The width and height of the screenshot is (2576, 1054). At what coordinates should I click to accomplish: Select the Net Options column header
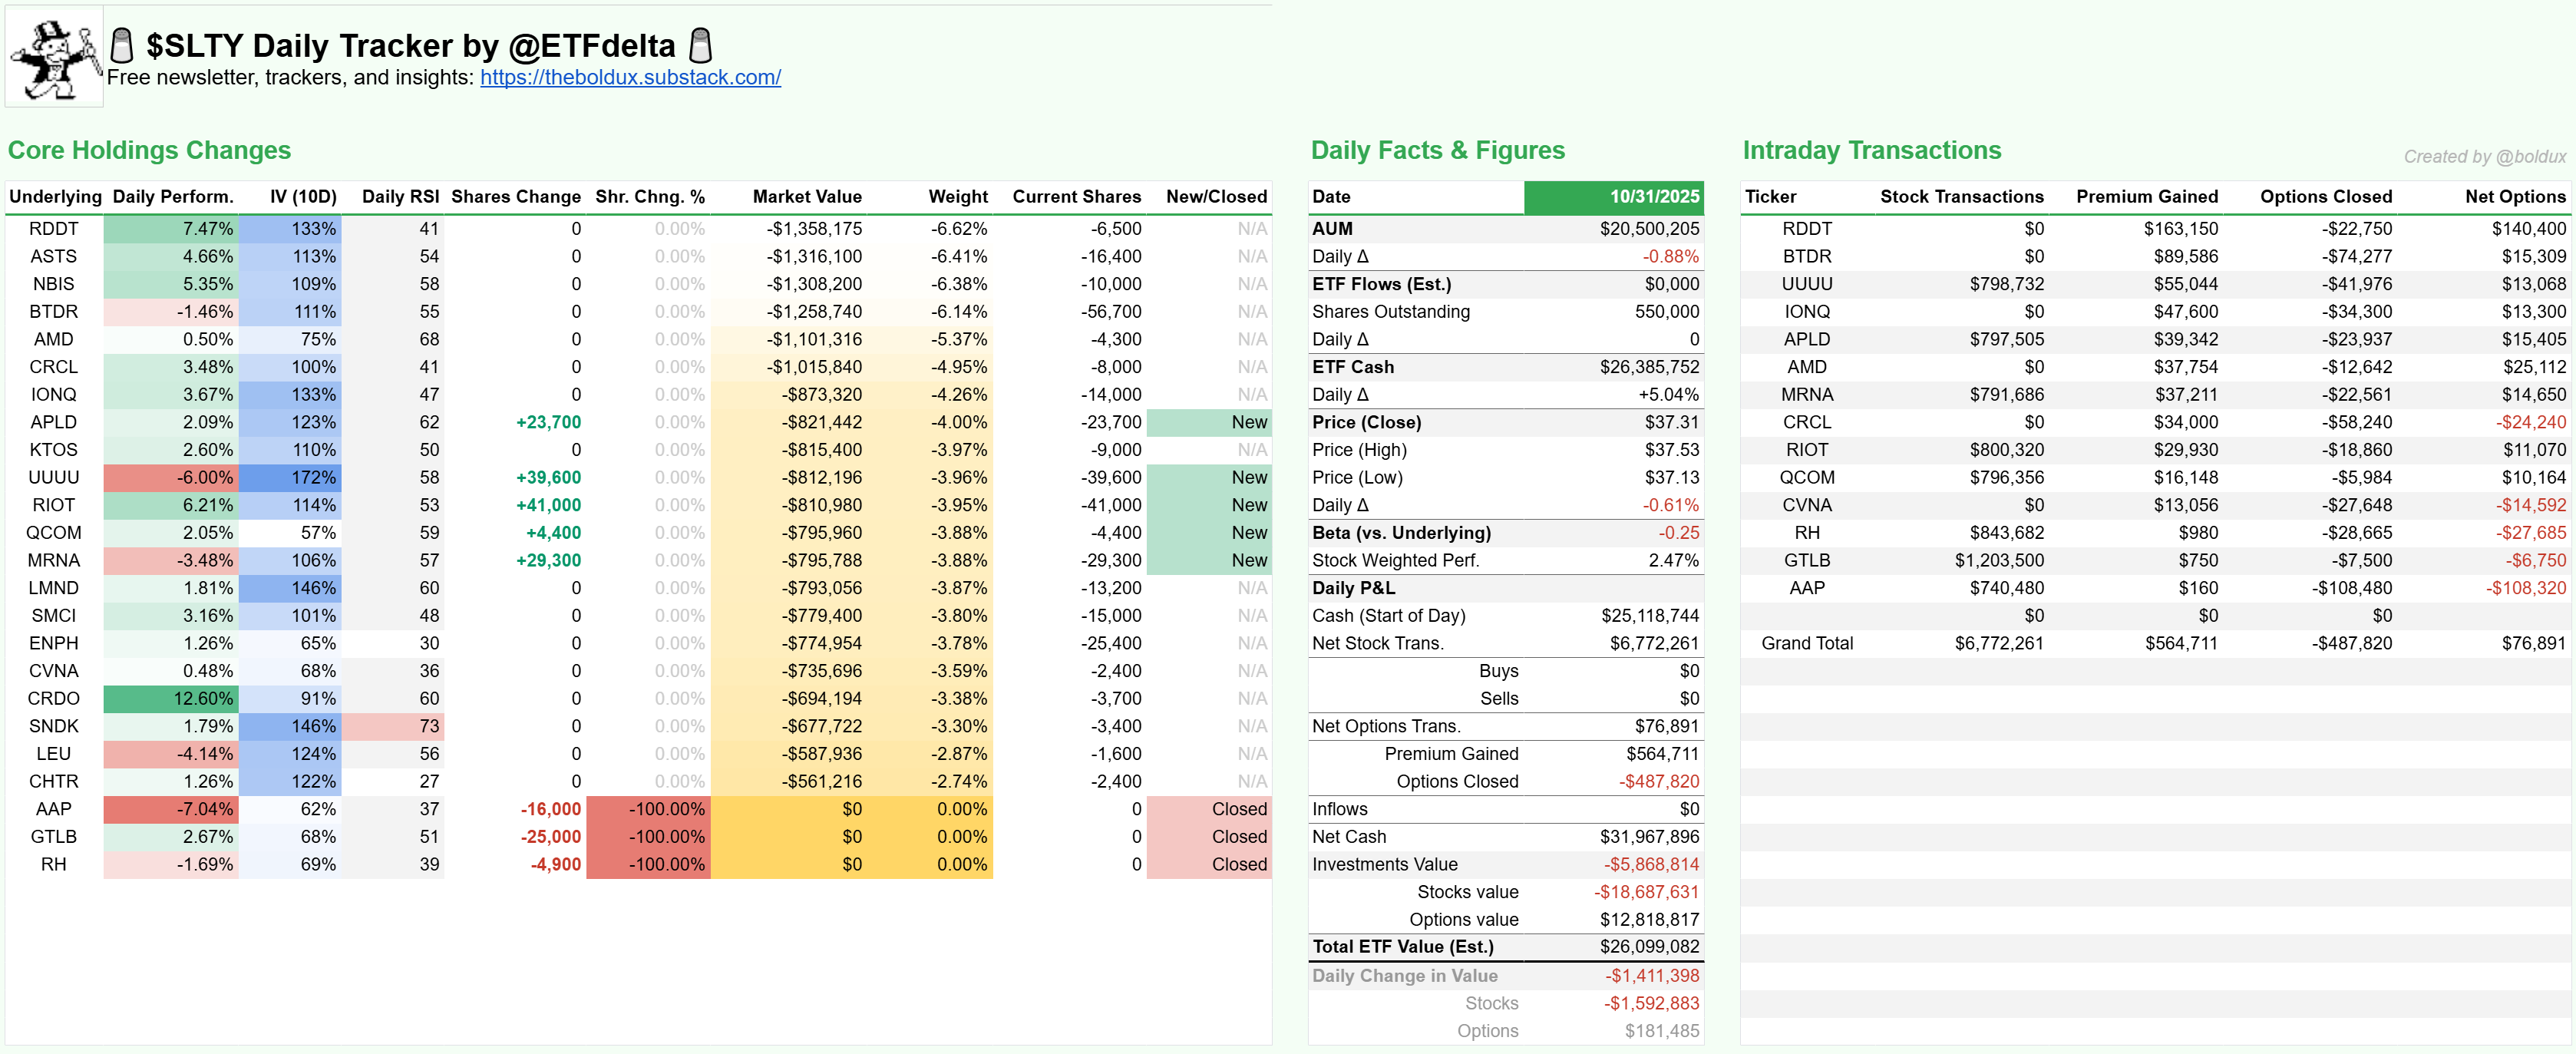[x=2514, y=197]
